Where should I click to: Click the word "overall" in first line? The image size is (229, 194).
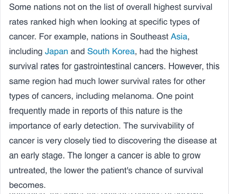pos(107,7)
